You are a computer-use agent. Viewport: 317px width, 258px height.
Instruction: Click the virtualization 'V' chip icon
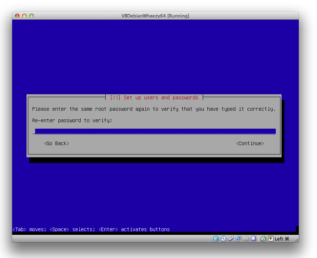[x=253, y=239]
